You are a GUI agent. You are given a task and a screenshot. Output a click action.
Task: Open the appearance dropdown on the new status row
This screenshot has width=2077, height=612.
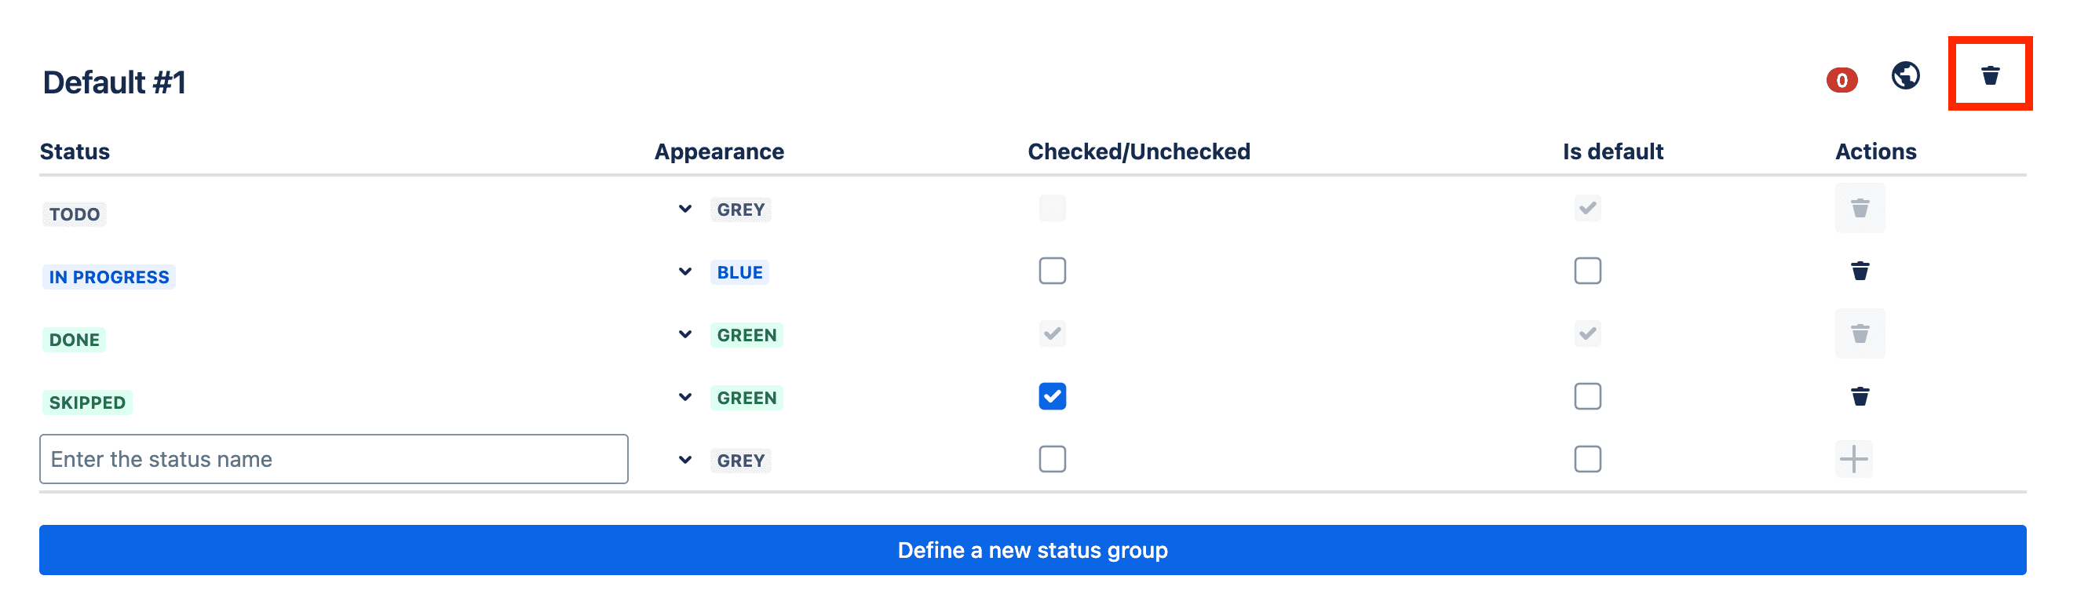coord(684,459)
